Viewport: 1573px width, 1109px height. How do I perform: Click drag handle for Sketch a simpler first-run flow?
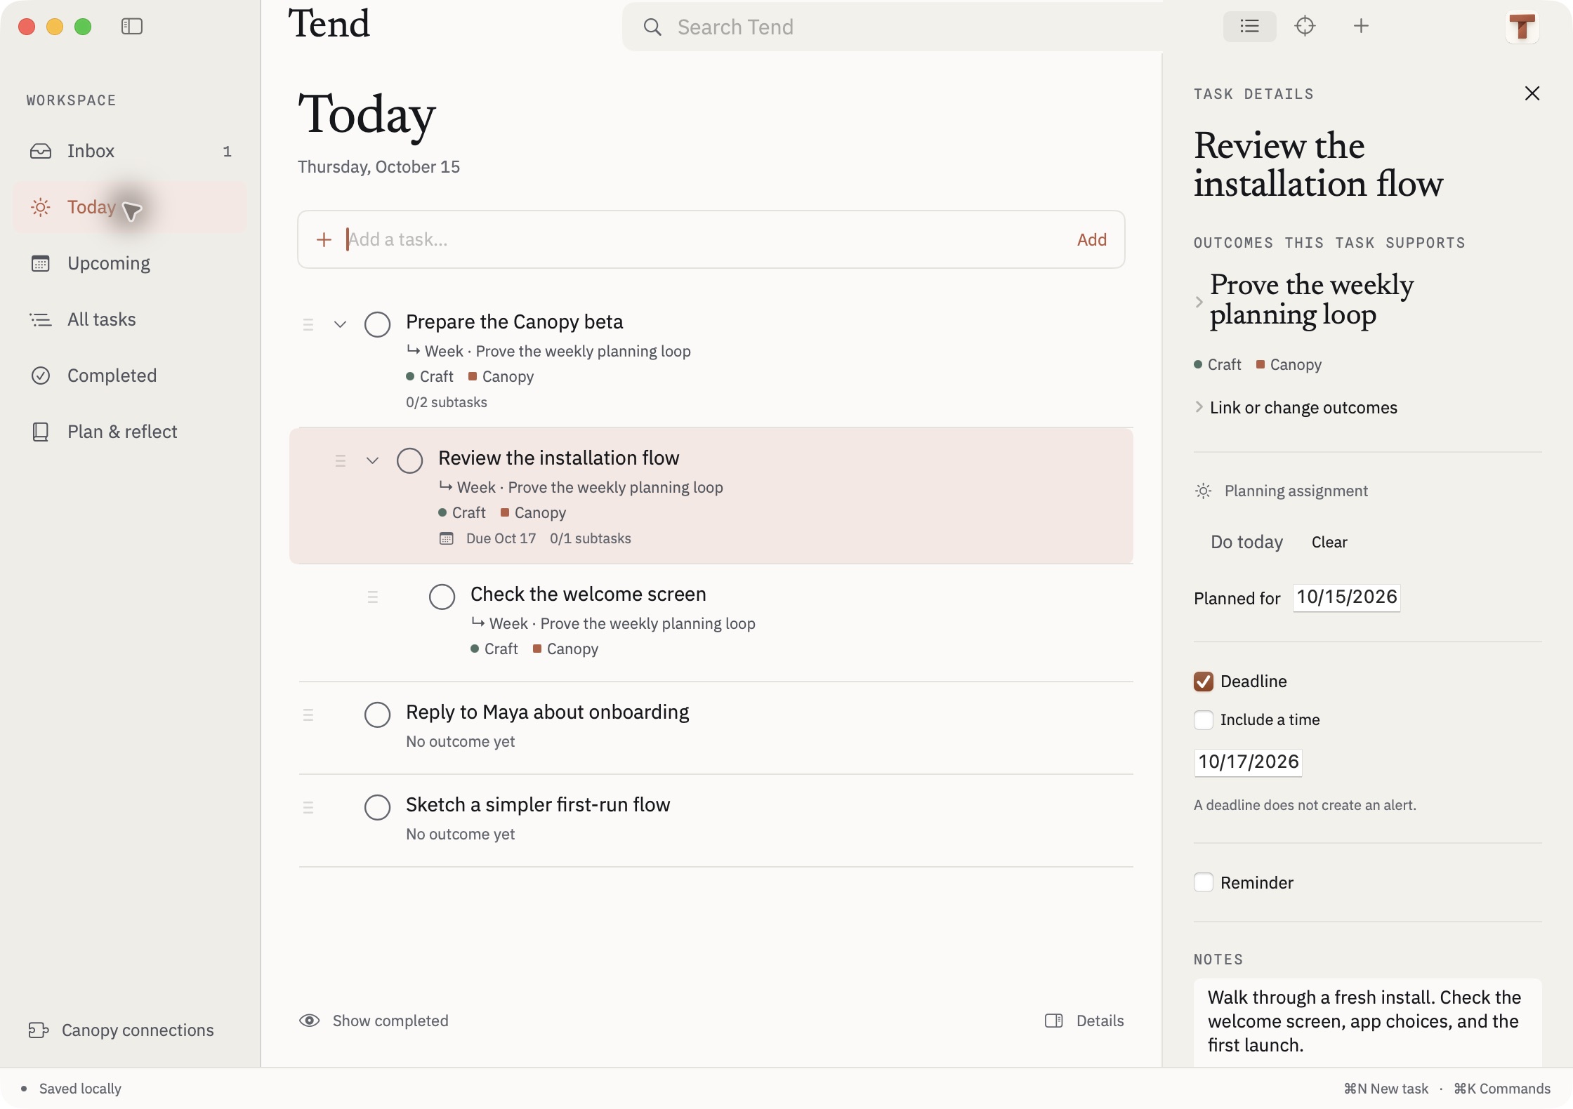coord(308,807)
